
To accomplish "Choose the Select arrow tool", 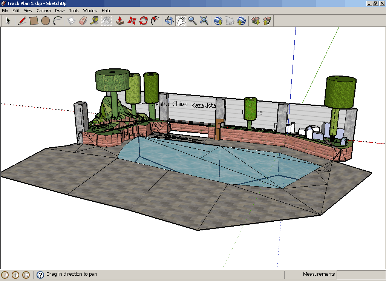I will point(8,21).
